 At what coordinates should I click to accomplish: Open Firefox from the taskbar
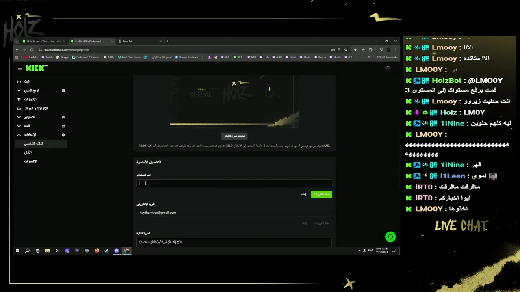[97, 251]
